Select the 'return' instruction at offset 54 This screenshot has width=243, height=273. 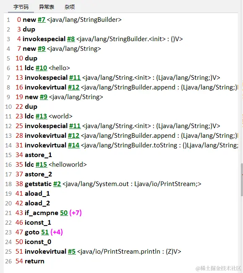(x=34, y=261)
